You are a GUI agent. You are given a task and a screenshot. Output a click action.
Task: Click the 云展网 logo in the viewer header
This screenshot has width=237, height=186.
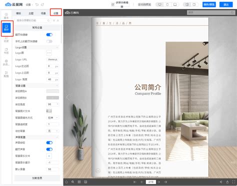72,12
